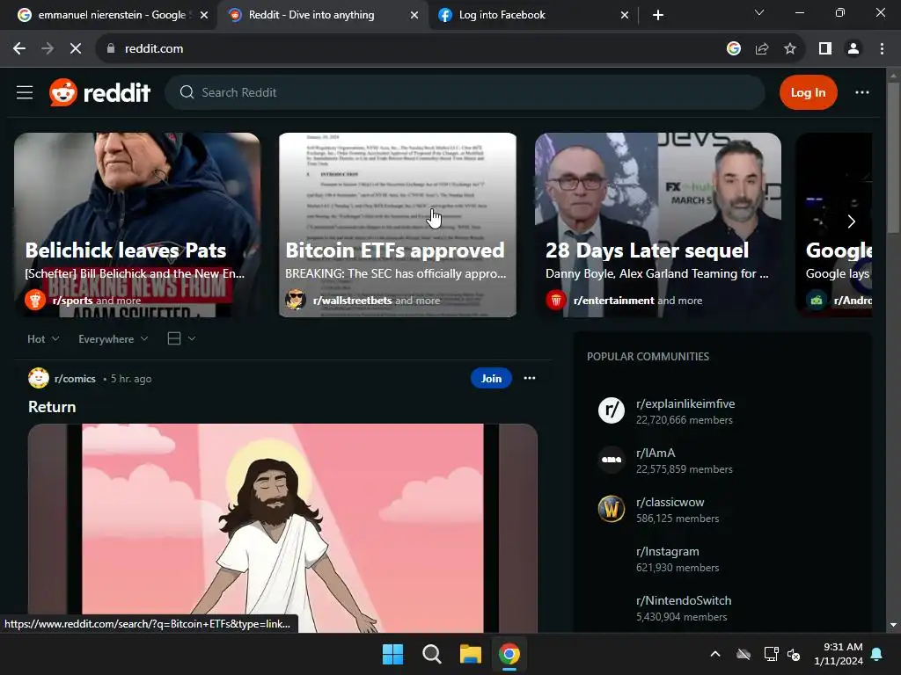Open the Bitcoin ETFs approved trending card
The image size is (901, 675).
[x=398, y=225]
